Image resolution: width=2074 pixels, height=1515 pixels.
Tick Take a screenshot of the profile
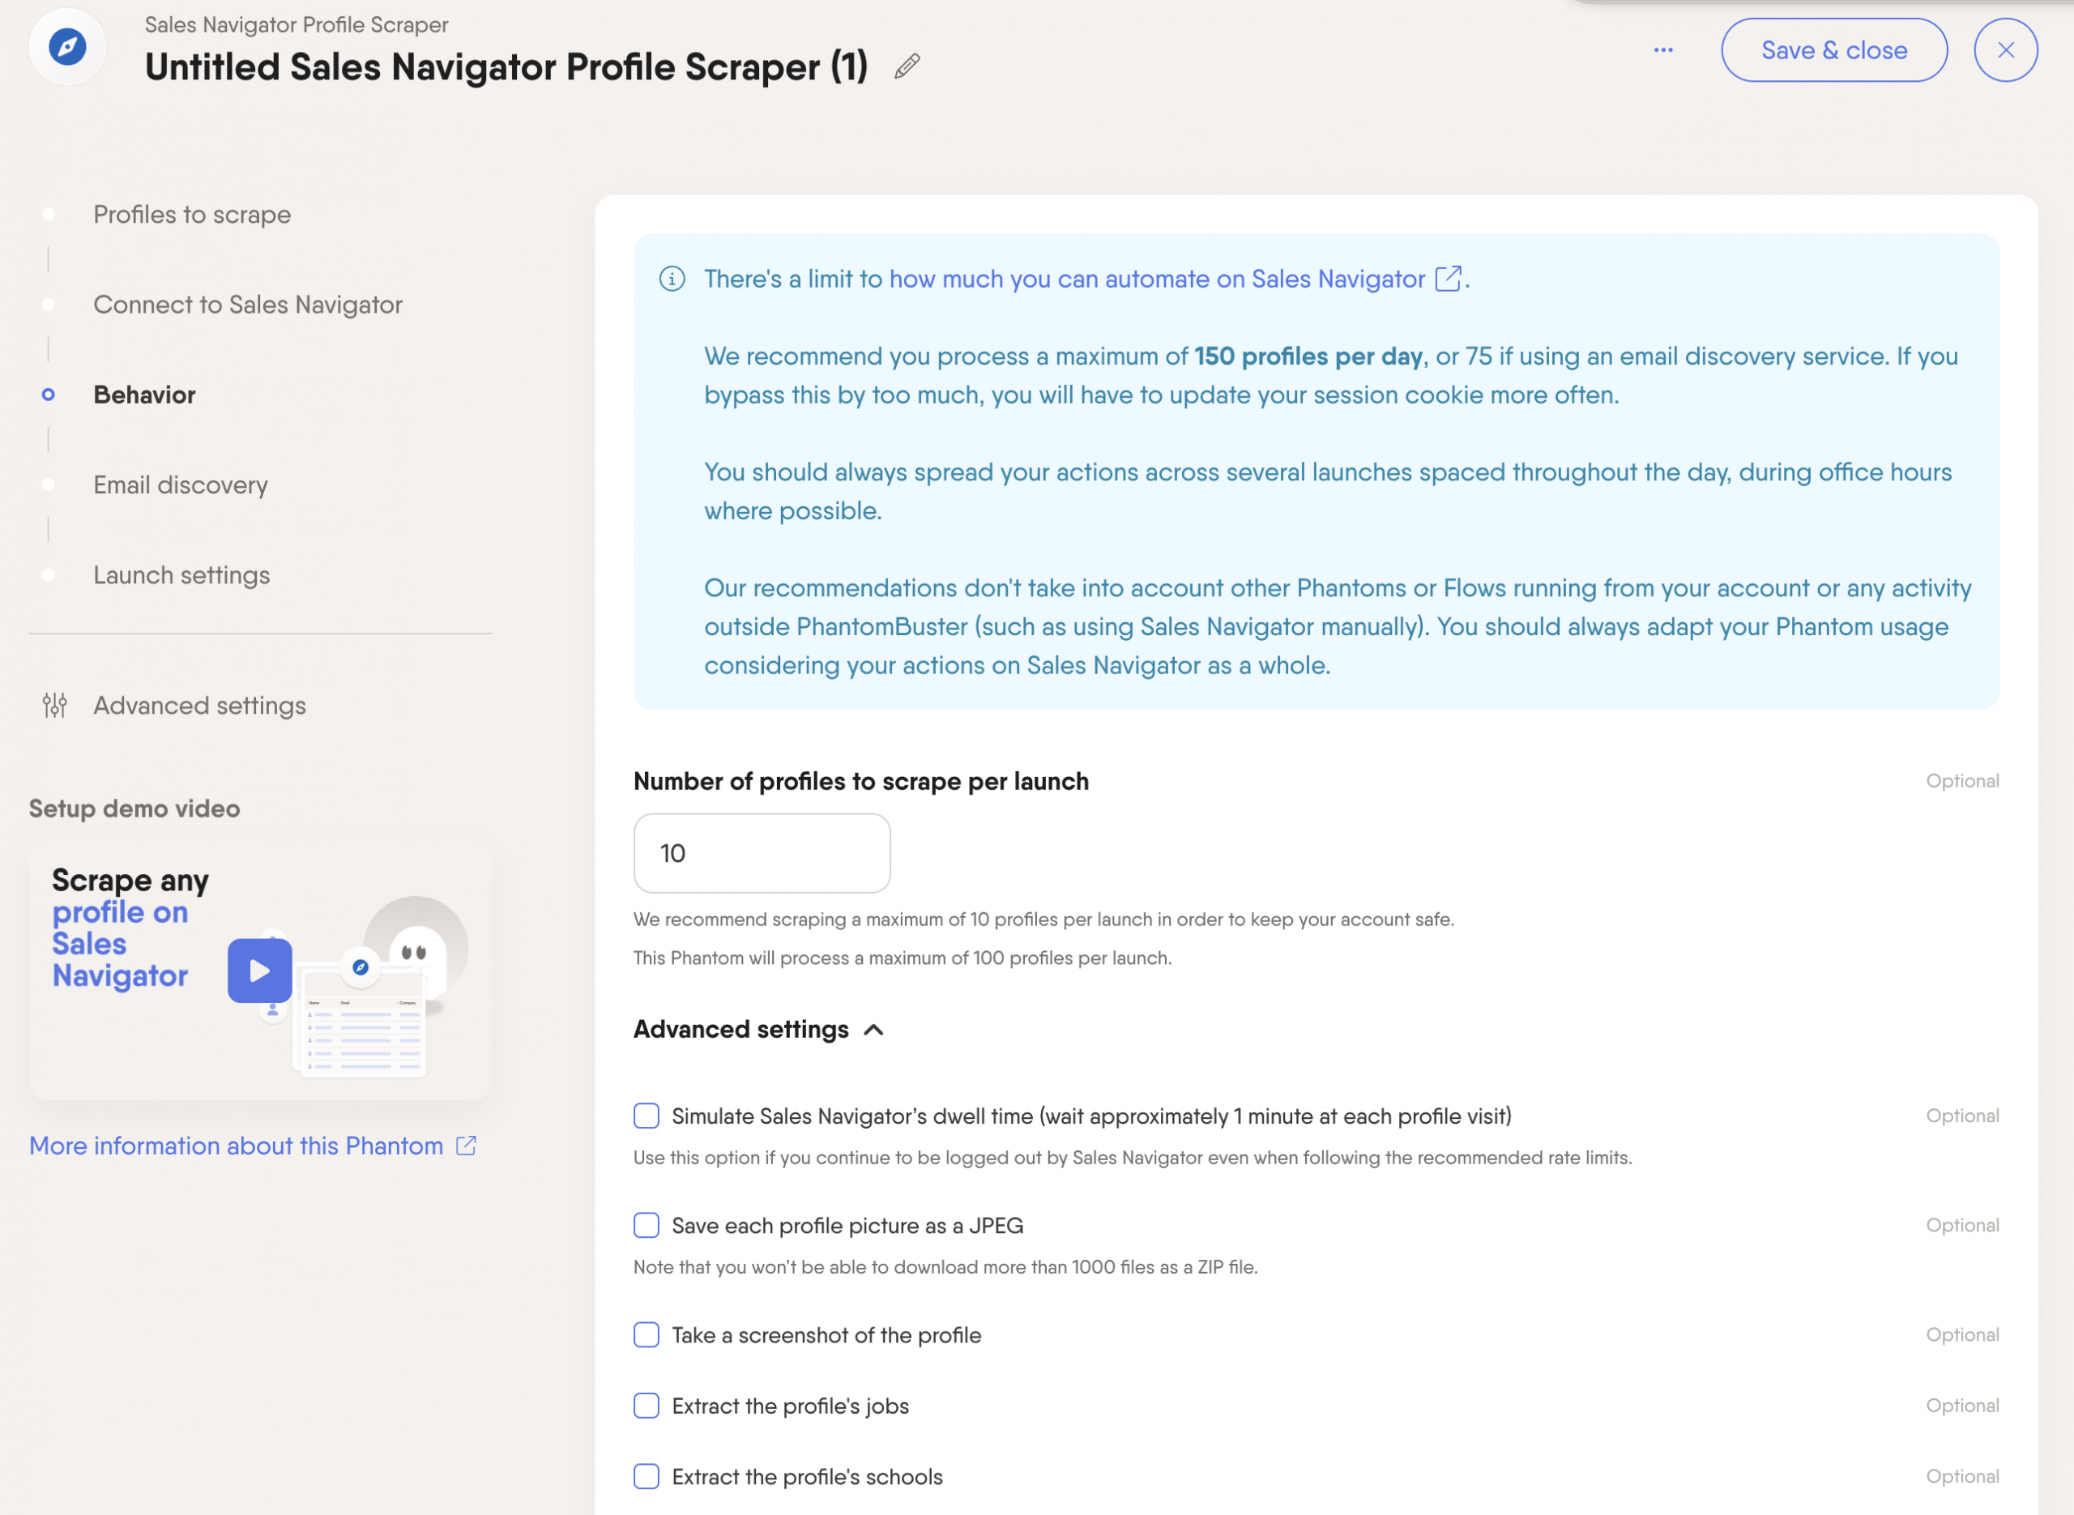647,1334
